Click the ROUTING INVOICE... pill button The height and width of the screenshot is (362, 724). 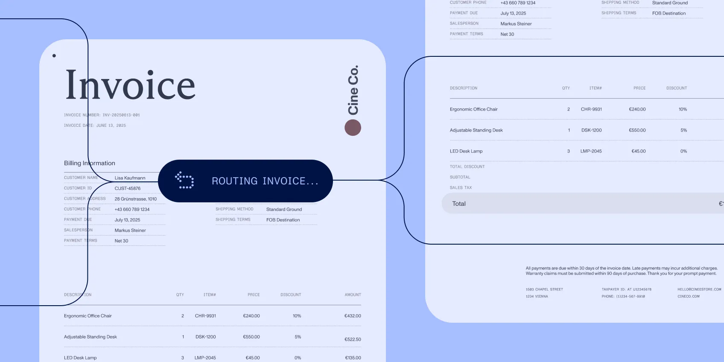coord(245,181)
